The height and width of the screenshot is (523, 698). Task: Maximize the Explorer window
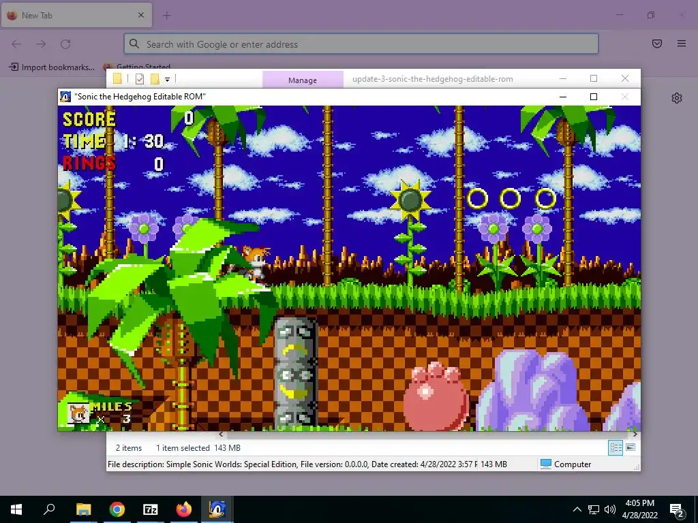[594, 78]
